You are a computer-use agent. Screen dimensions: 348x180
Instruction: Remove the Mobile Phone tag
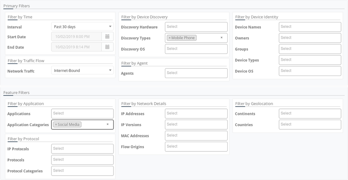pyautogui.click(x=169, y=38)
